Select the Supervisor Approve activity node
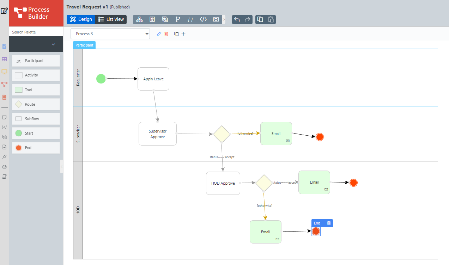The image size is (449, 265). click(157, 134)
